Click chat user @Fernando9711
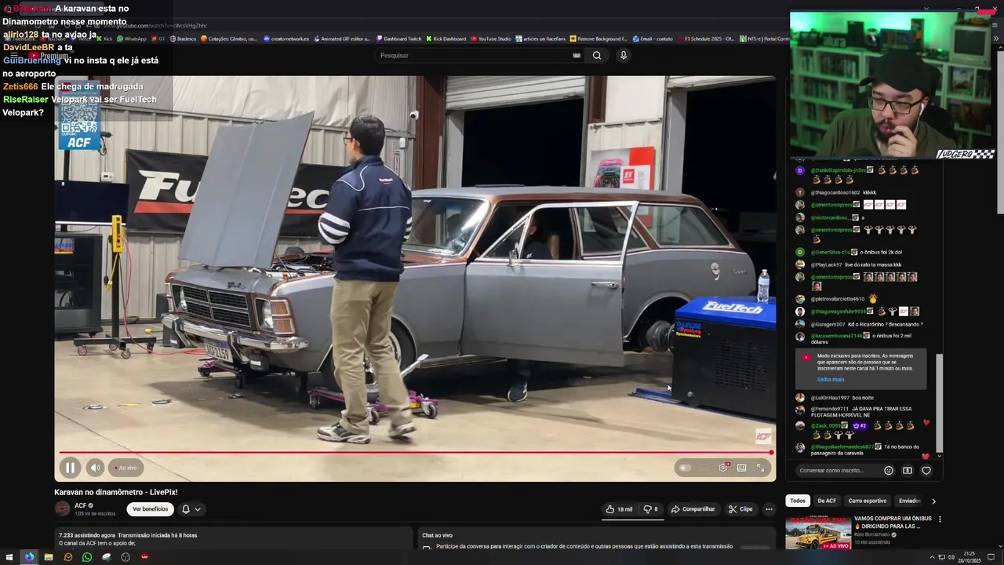Viewport: 1004px width, 565px height. (830, 409)
